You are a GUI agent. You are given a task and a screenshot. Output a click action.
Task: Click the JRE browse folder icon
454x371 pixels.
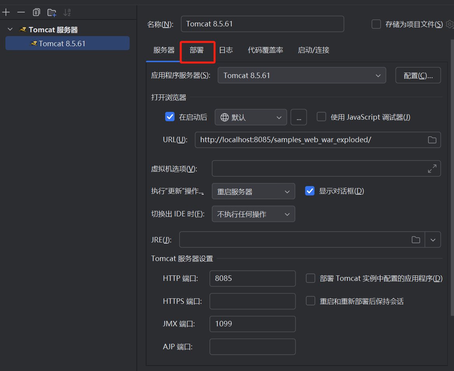tap(416, 240)
